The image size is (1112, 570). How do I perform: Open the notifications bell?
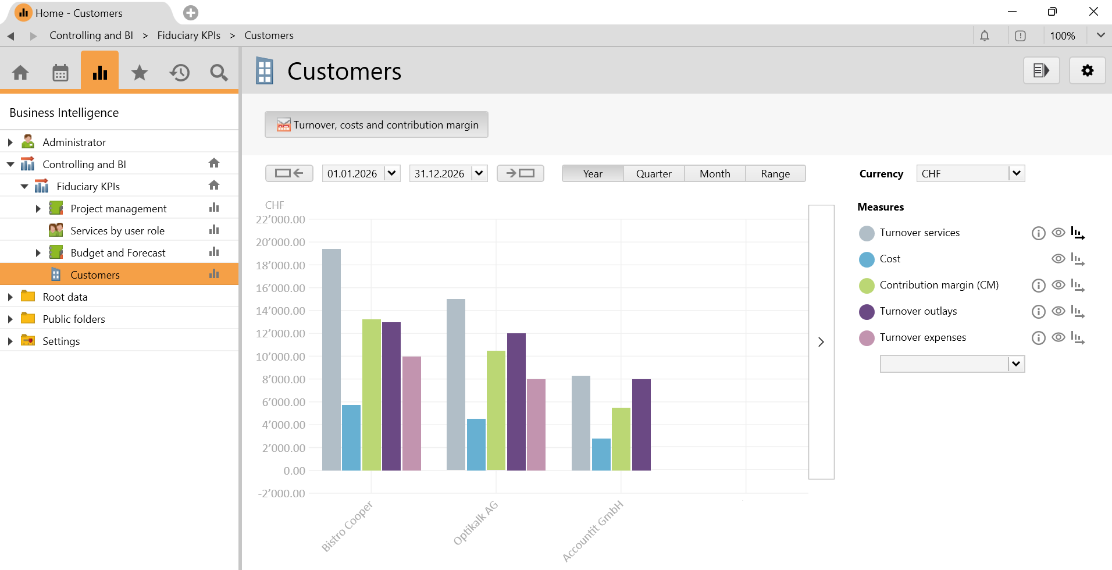pos(985,36)
